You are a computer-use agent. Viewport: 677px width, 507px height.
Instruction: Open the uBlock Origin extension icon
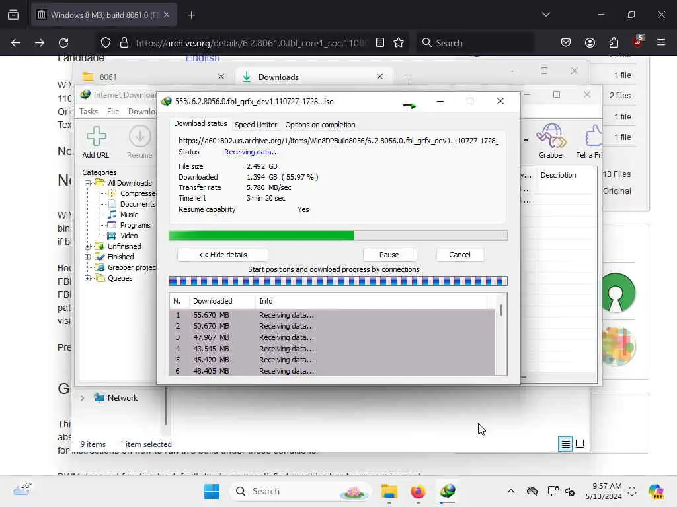pyautogui.click(x=638, y=41)
